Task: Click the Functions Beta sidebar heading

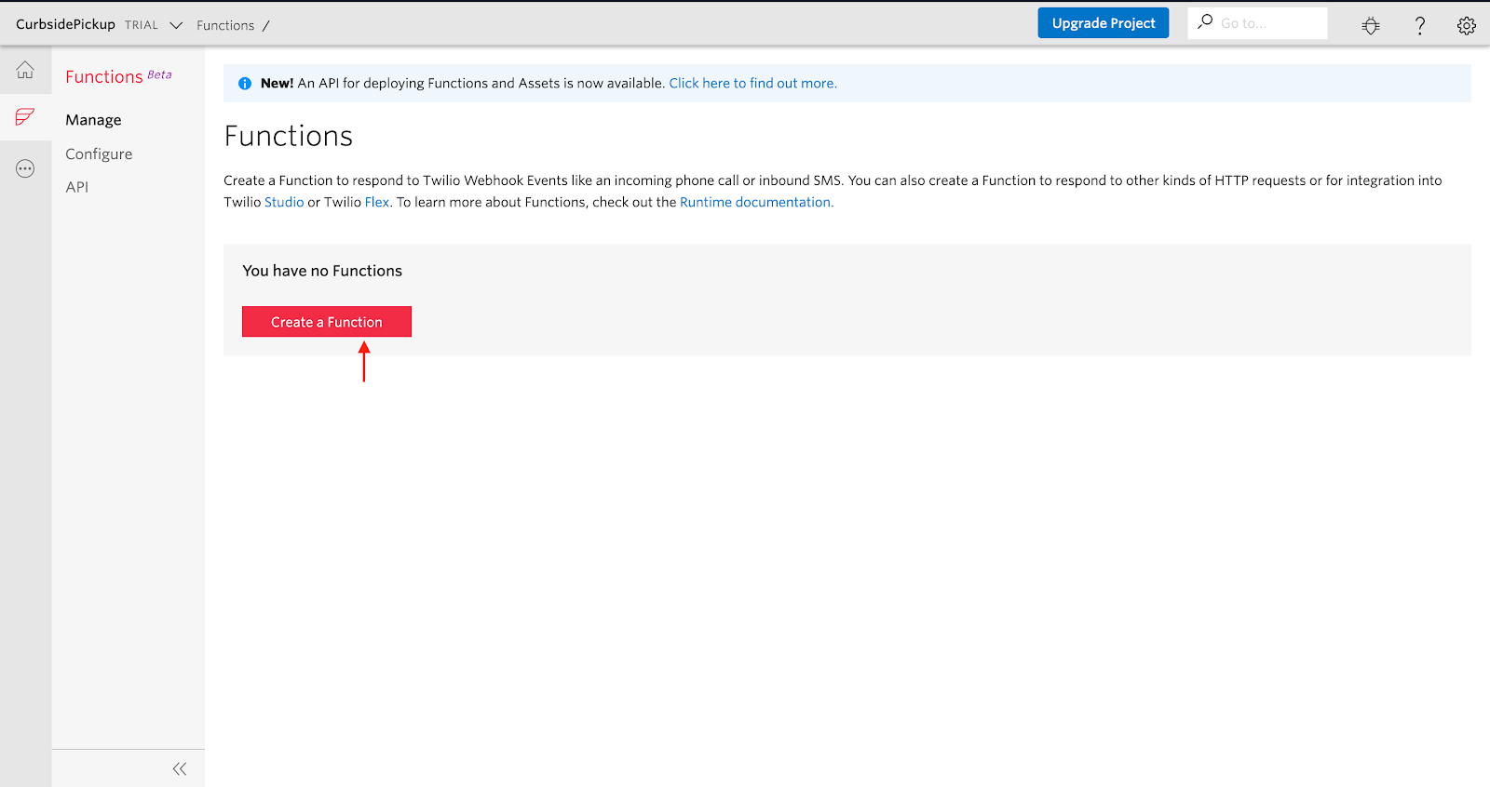Action: tap(118, 76)
